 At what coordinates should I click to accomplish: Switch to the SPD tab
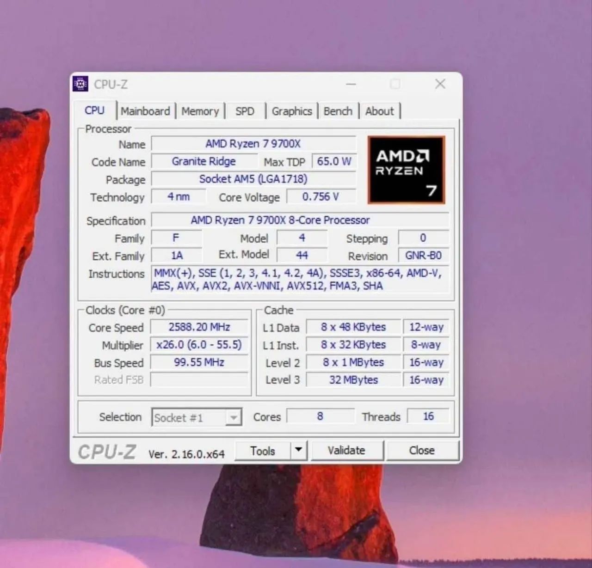click(x=245, y=111)
